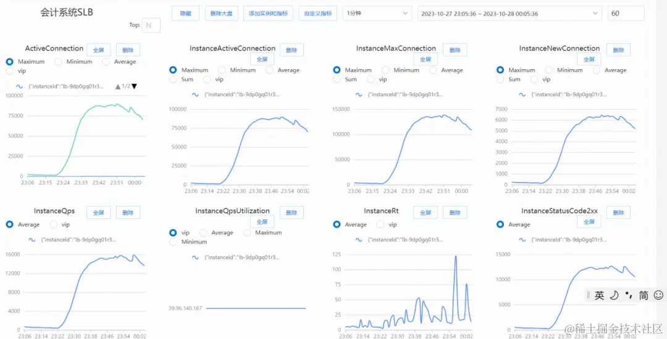Toggle InstanceQps legend series icon
The height and width of the screenshot is (339, 667).
pyautogui.click(x=32, y=240)
